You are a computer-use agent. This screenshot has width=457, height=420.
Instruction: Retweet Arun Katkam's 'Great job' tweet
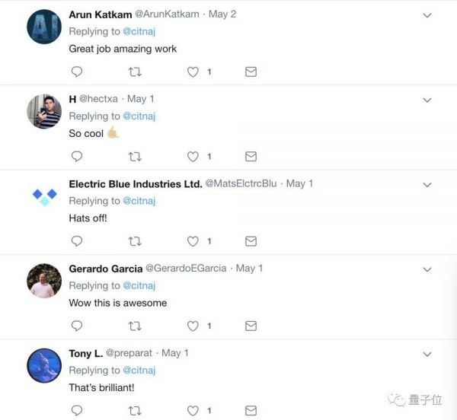[x=135, y=72]
